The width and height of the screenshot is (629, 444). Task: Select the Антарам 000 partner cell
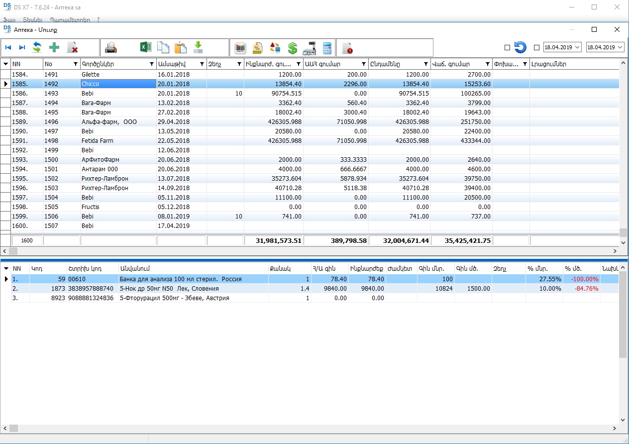[x=118, y=169]
